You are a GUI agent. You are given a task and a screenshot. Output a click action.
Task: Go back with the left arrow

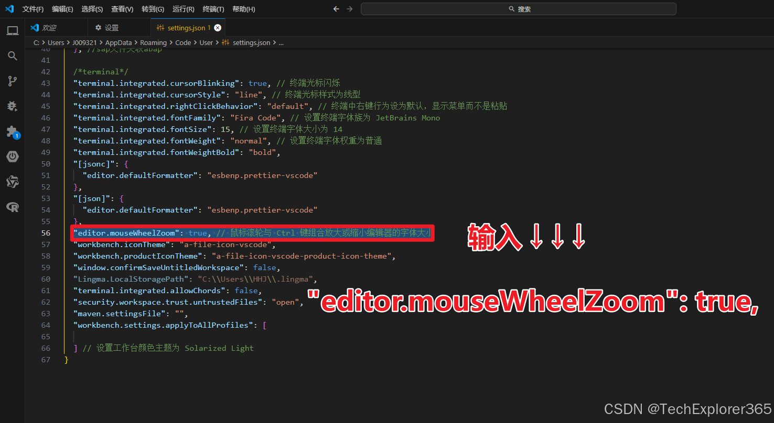tap(337, 9)
